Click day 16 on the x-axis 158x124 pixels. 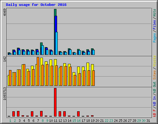(x=79, y=121)
